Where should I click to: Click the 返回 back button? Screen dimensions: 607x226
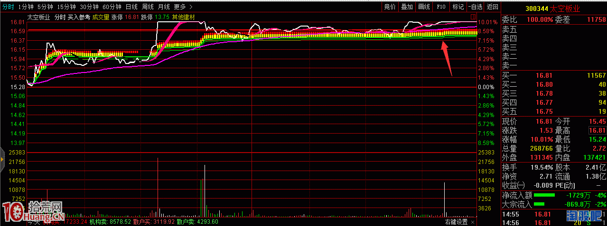pos(493,7)
